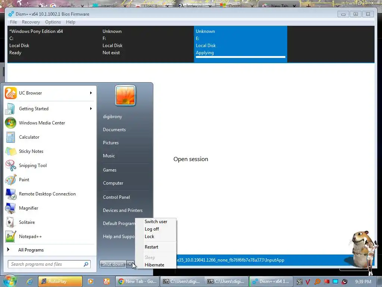Open Devices and Printers
382x287 pixels.
tap(123, 210)
